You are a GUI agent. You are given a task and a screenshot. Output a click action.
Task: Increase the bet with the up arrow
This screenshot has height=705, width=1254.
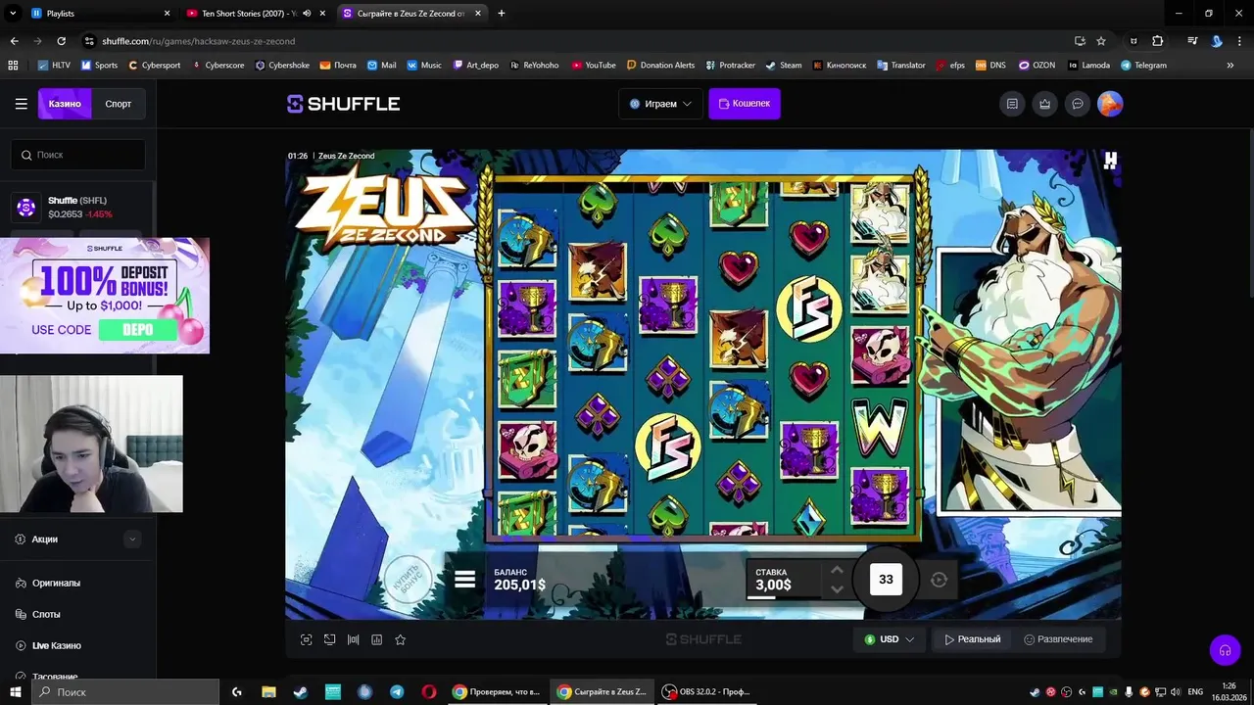[x=837, y=570]
